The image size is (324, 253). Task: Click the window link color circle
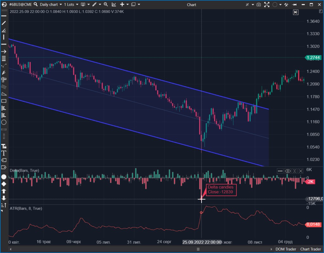(275, 5)
